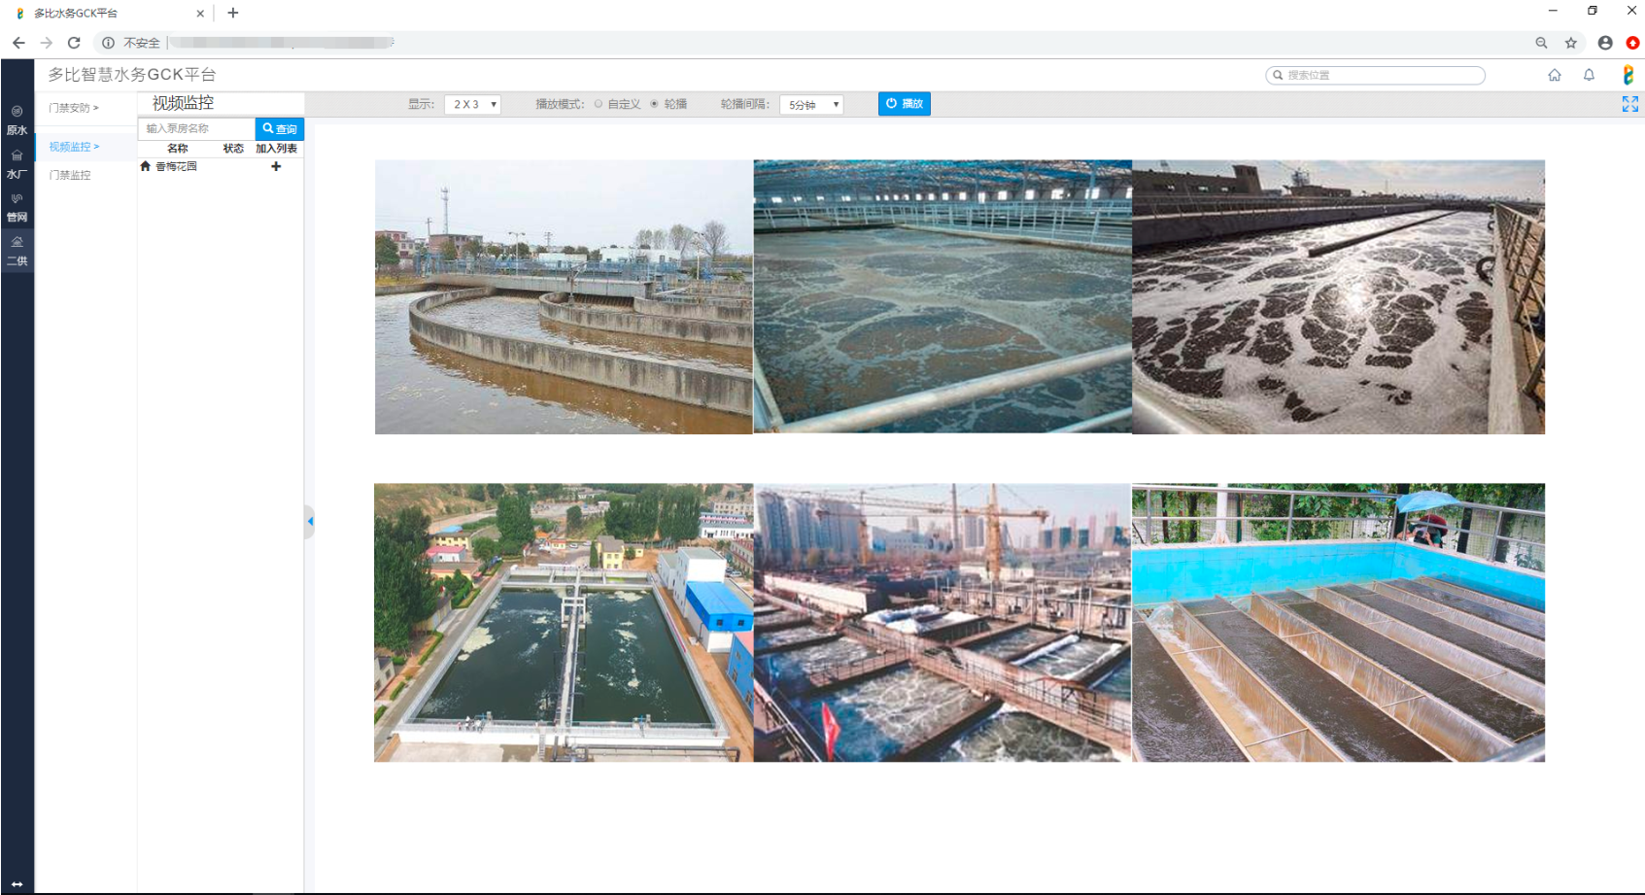Open the 管网 pipe network module
This screenshot has width=1645, height=895.
[x=17, y=207]
